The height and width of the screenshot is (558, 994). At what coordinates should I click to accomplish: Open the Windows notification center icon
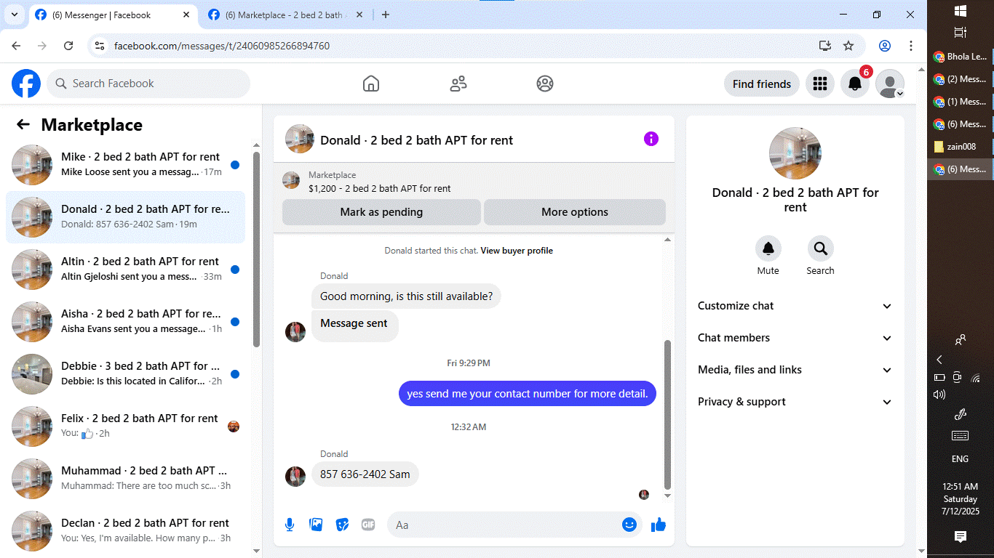coord(960,537)
